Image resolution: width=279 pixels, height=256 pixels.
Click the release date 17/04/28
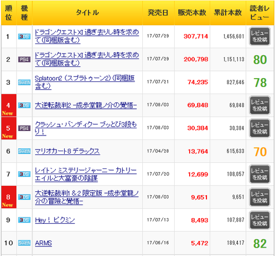(158, 151)
